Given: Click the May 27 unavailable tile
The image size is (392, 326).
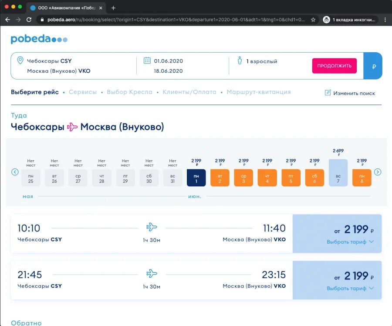Looking at the screenshot, I should point(78,178).
